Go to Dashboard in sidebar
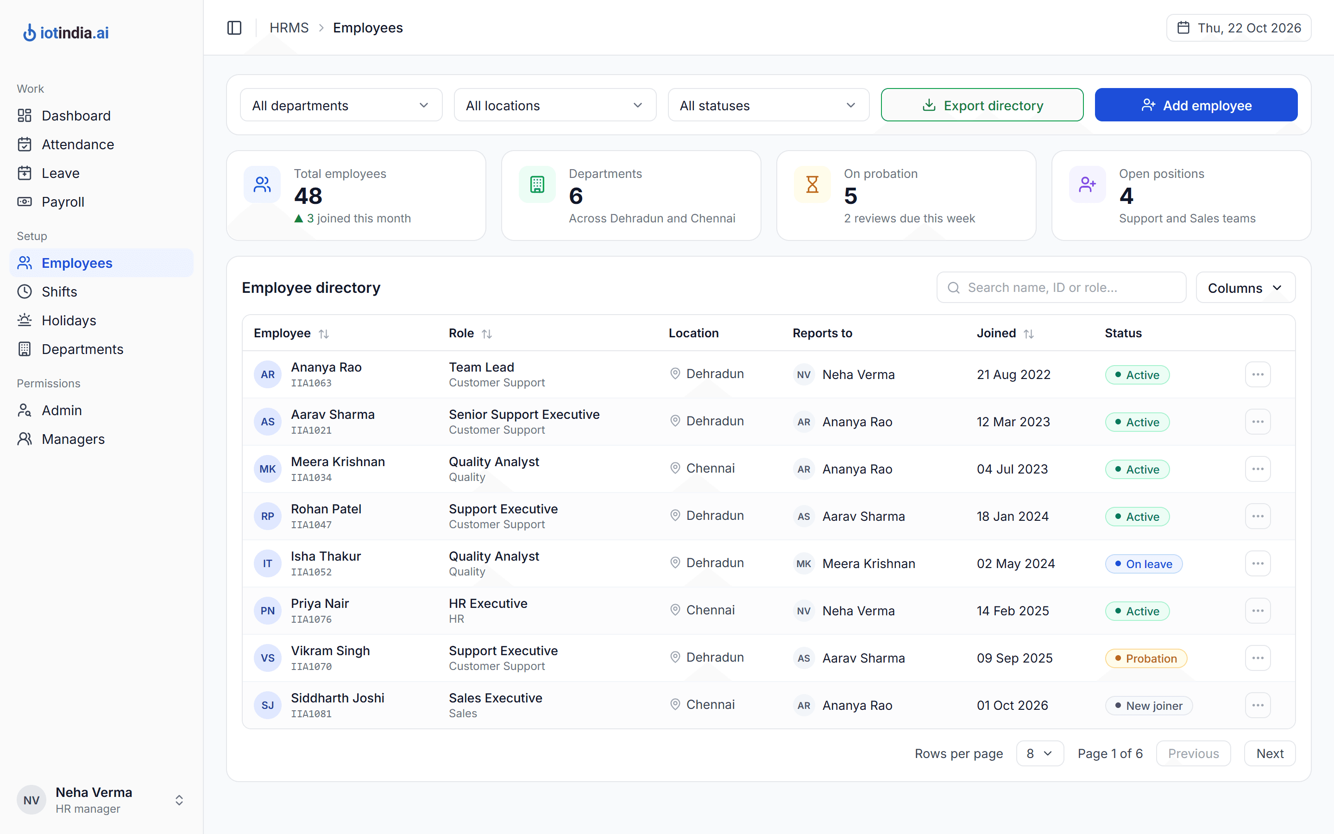Viewport: 1334px width, 834px height. coord(101,115)
